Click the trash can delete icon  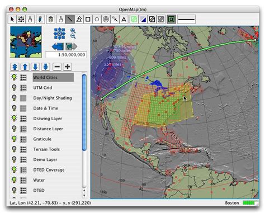pos(50,19)
